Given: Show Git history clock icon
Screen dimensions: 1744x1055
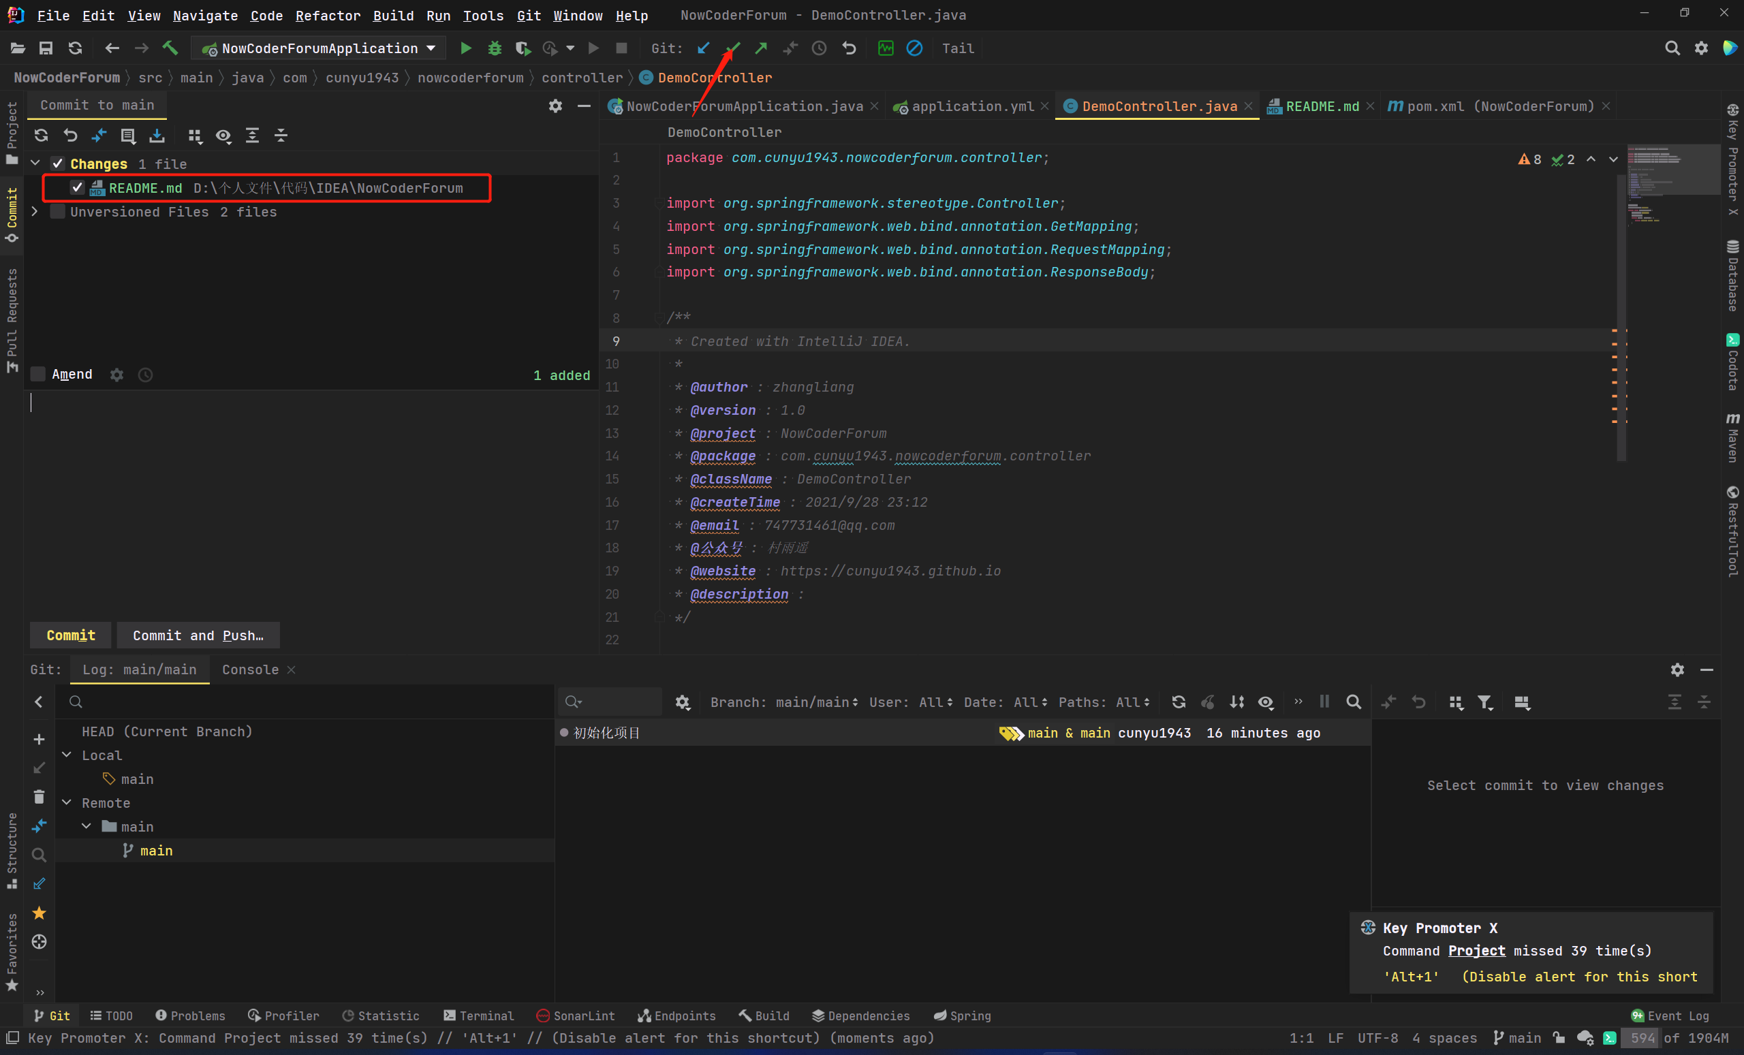Looking at the screenshot, I should [819, 48].
